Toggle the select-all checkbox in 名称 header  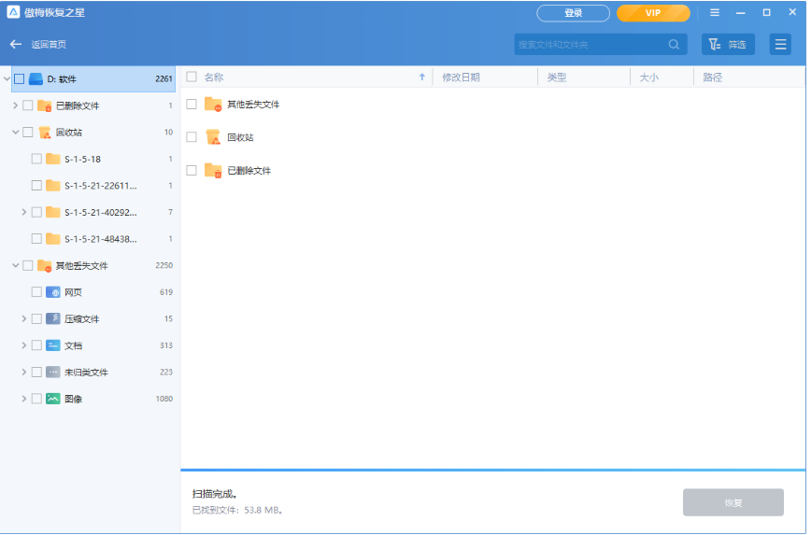click(x=192, y=77)
